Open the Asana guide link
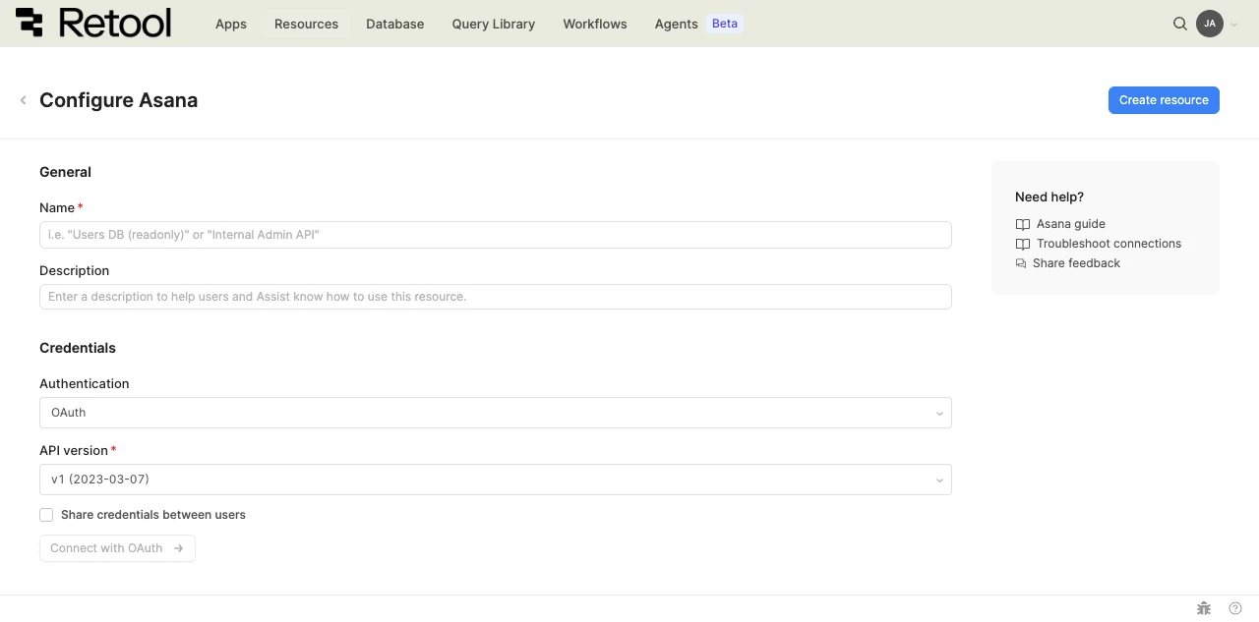Screen dimensions: 1259x622 pyautogui.click(x=1071, y=224)
